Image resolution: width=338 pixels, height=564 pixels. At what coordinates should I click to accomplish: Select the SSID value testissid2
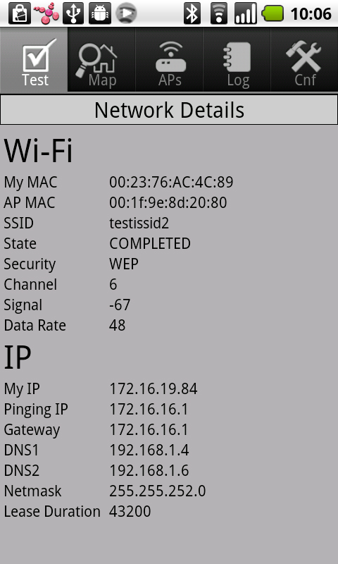pos(139,223)
